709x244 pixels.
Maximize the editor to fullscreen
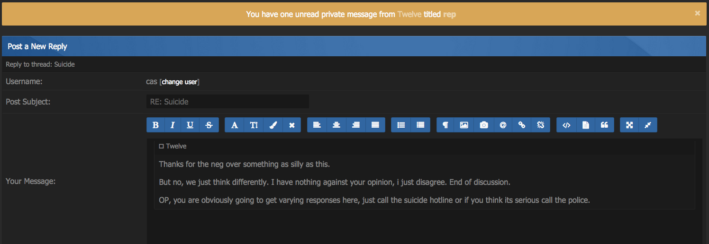629,125
